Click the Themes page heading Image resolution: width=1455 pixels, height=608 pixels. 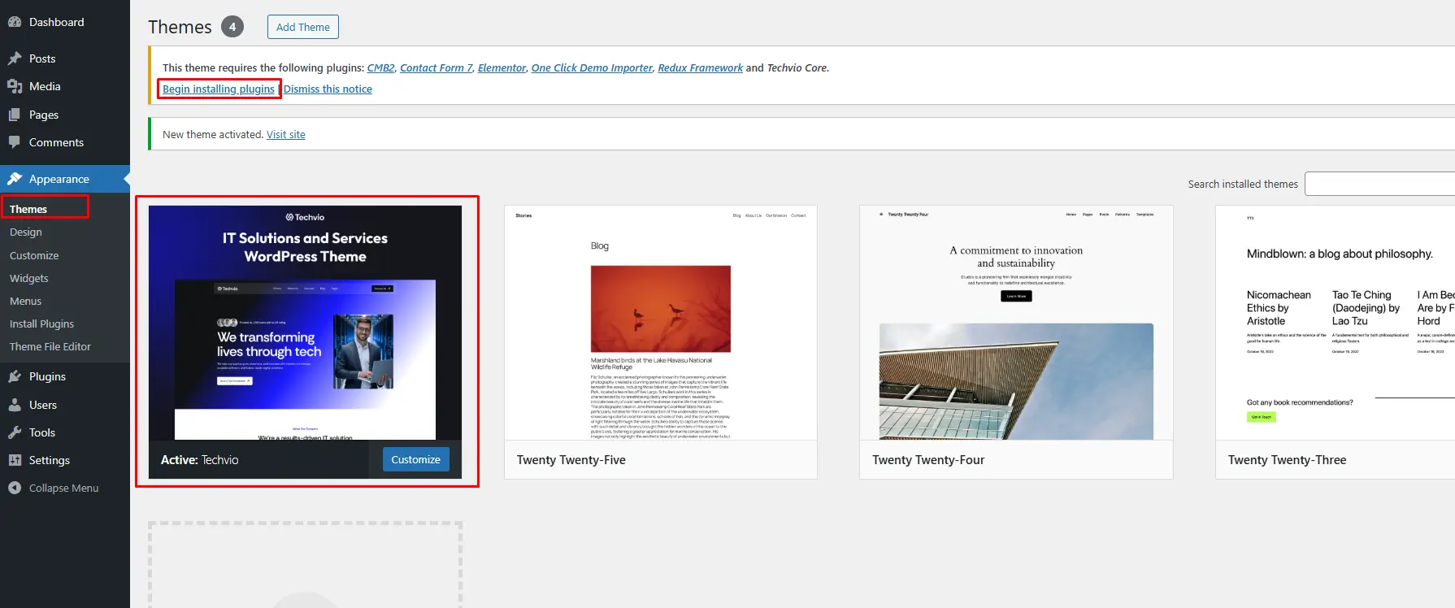(x=180, y=27)
